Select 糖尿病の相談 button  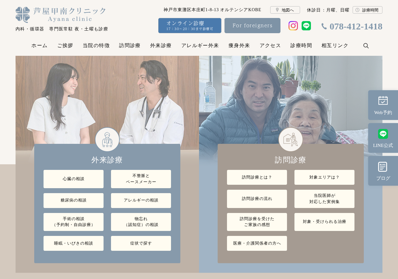(73, 201)
